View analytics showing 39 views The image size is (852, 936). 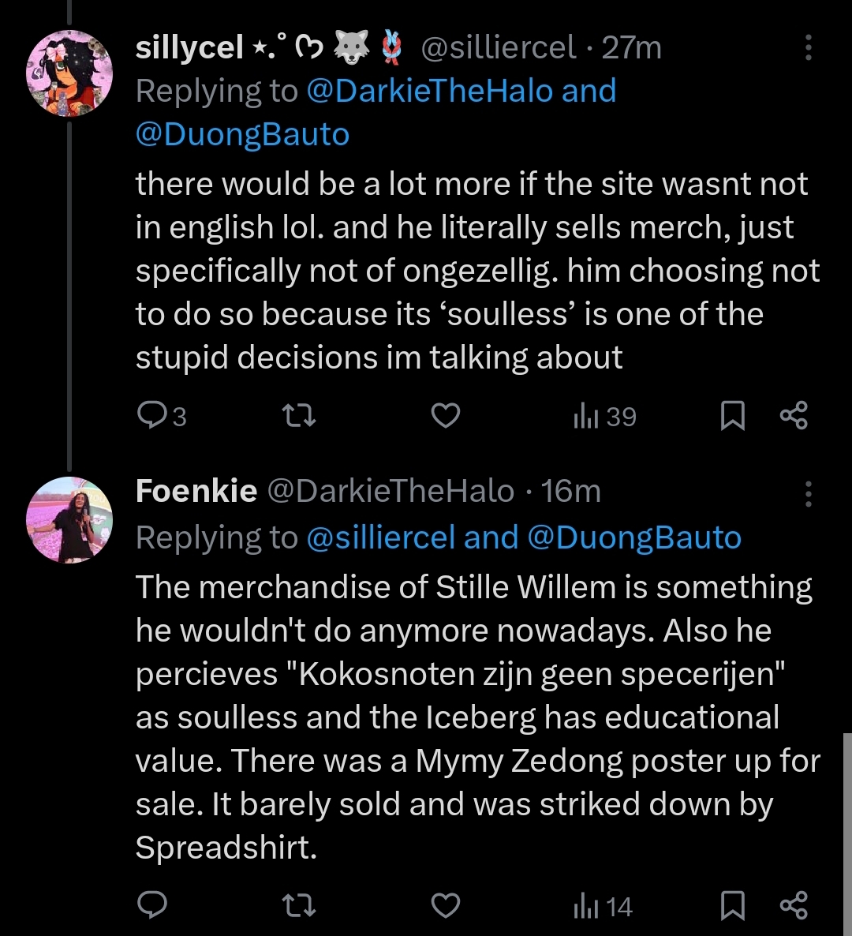pyautogui.click(x=604, y=416)
